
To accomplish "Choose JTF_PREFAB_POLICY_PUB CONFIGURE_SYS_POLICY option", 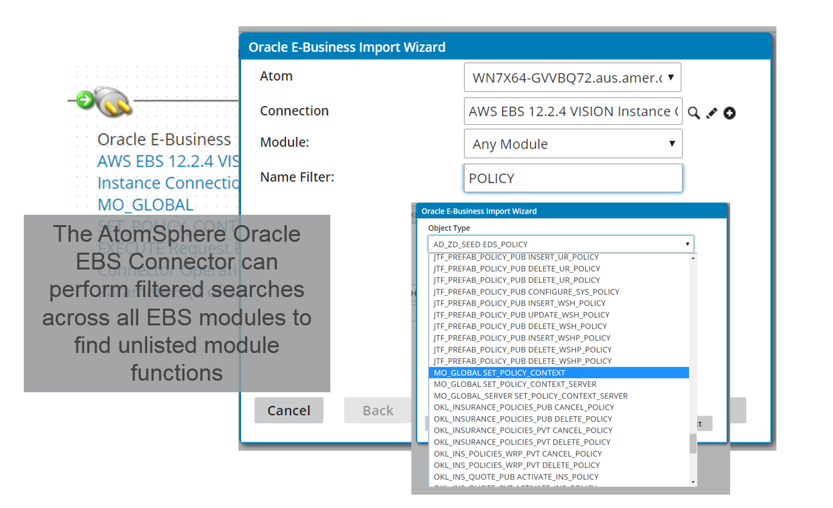I will (x=559, y=292).
